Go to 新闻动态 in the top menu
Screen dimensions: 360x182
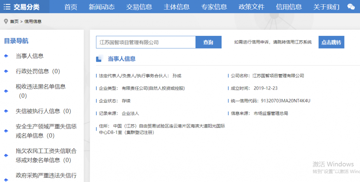102,7
